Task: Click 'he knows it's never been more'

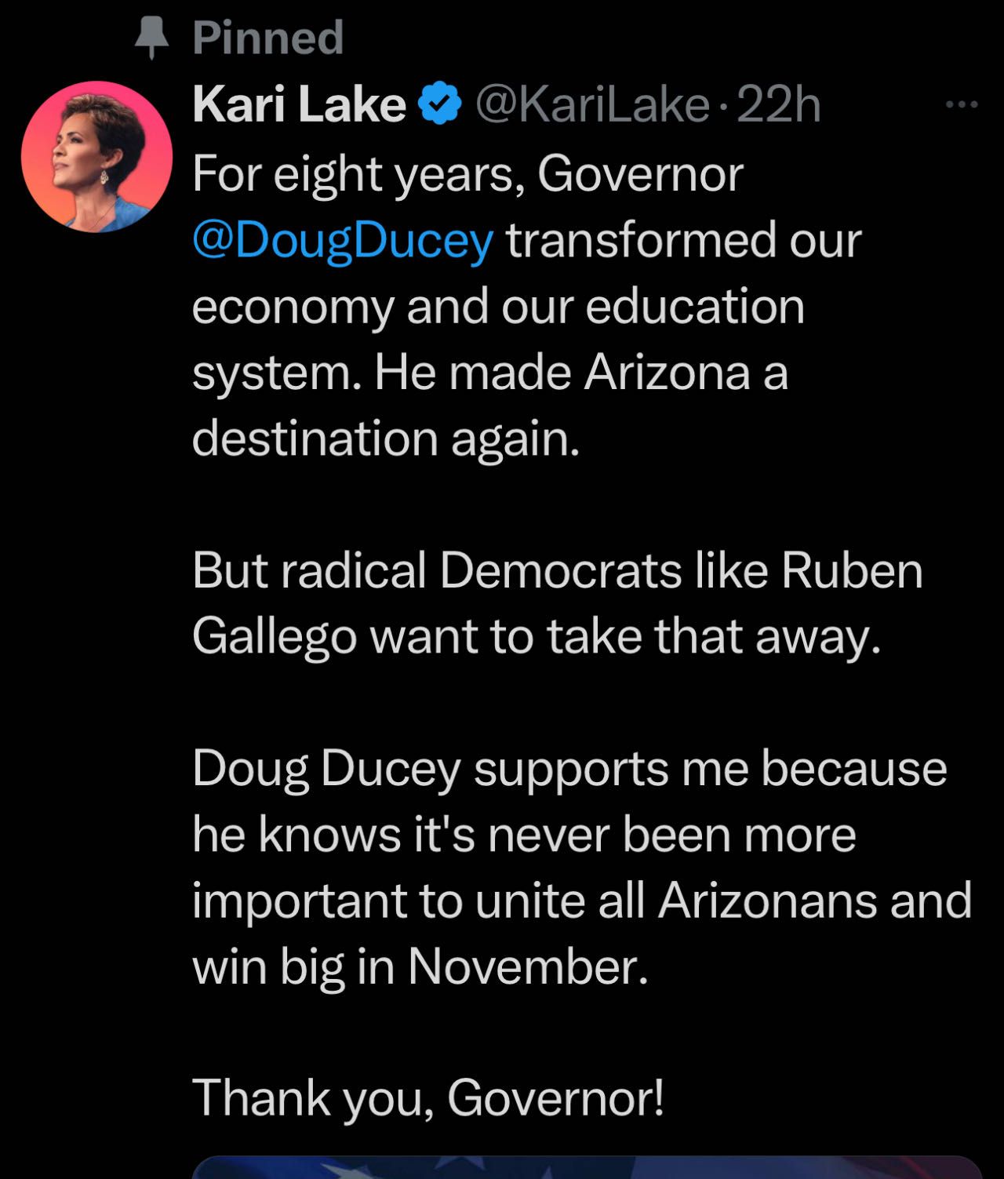Action: tap(524, 834)
